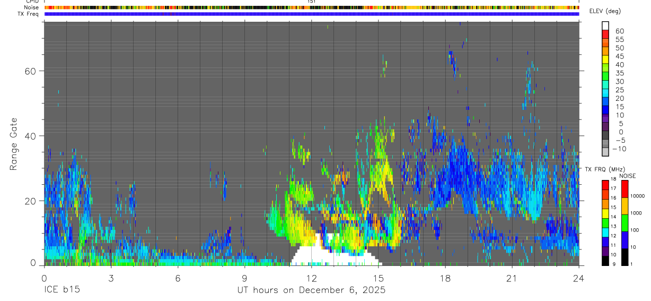This screenshot has width=651, height=301.
Task: Pick the black 9–10 TX FRQ segment
Action: [605, 260]
